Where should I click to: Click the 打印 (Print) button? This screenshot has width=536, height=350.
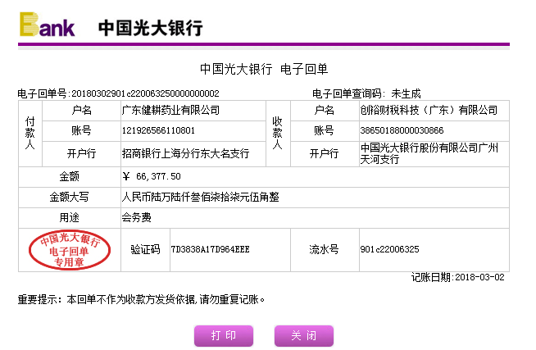click(x=224, y=335)
